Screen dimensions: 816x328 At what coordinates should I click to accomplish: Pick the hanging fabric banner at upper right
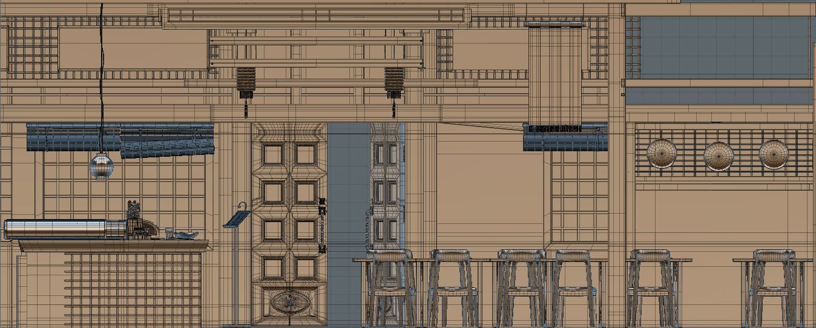(x=555, y=77)
